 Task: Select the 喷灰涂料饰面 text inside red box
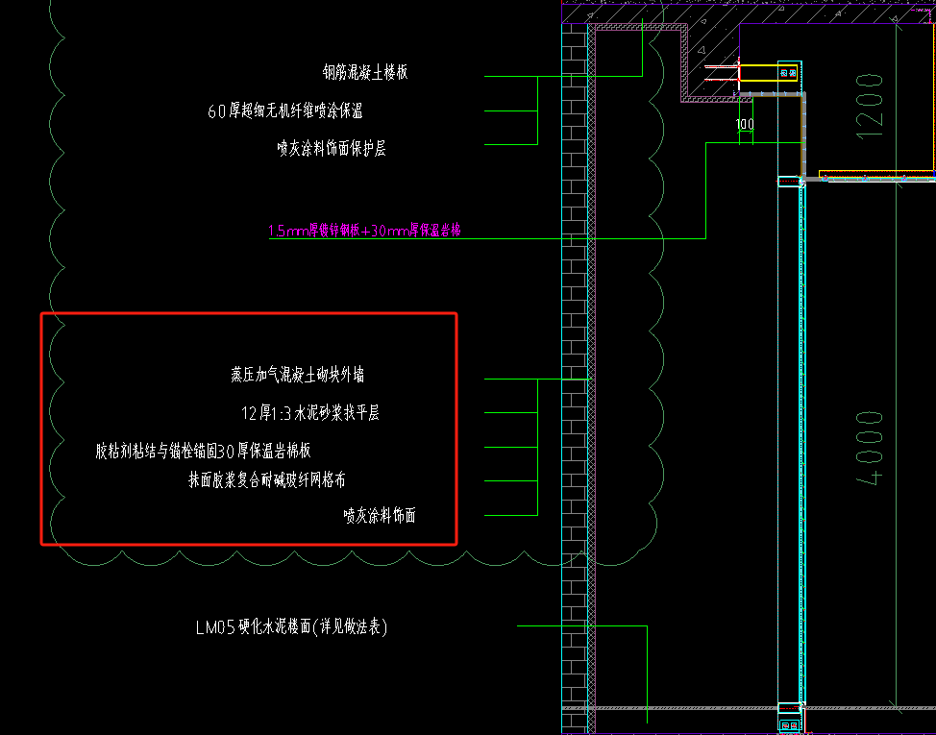pyautogui.click(x=380, y=516)
